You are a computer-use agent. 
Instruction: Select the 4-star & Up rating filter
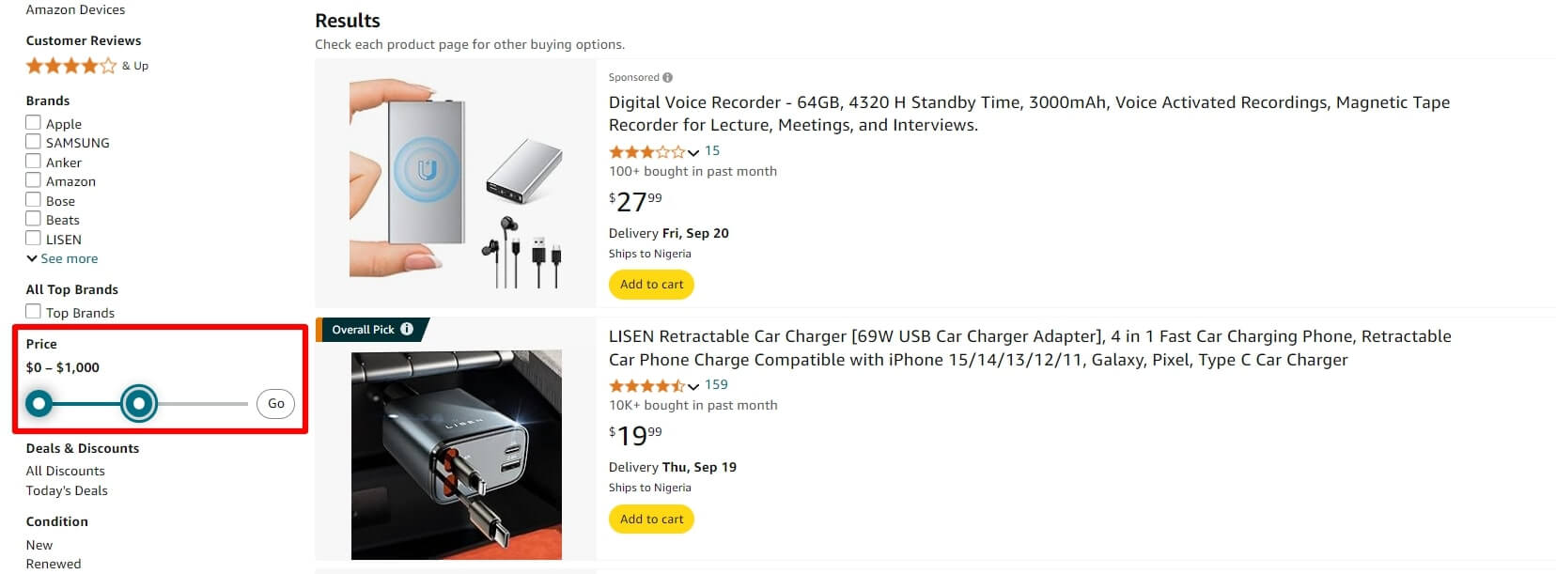[70, 65]
